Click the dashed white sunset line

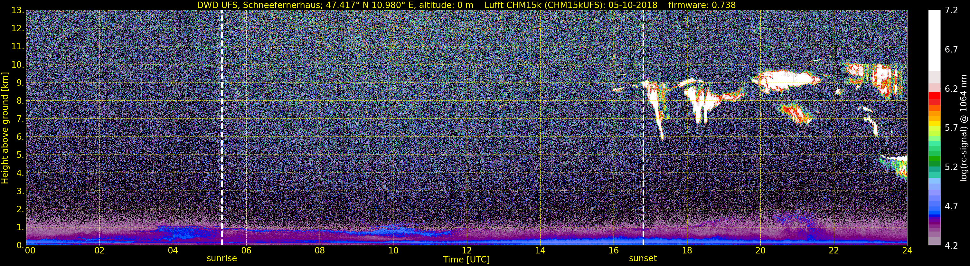(643, 128)
